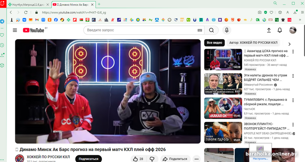Click the browser address bar URL
The height and width of the screenshot is (162, 305).
point(74,13)
